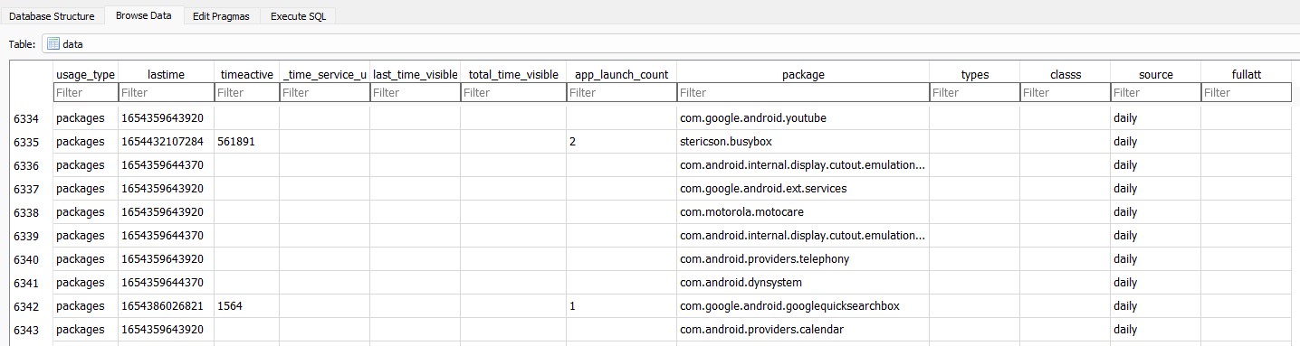Viewport: 1300px width, 346px height.
Task: Select cell com.google.android.googlequicksearchbox
Action: pyautogui.click(x=802, y=306)
